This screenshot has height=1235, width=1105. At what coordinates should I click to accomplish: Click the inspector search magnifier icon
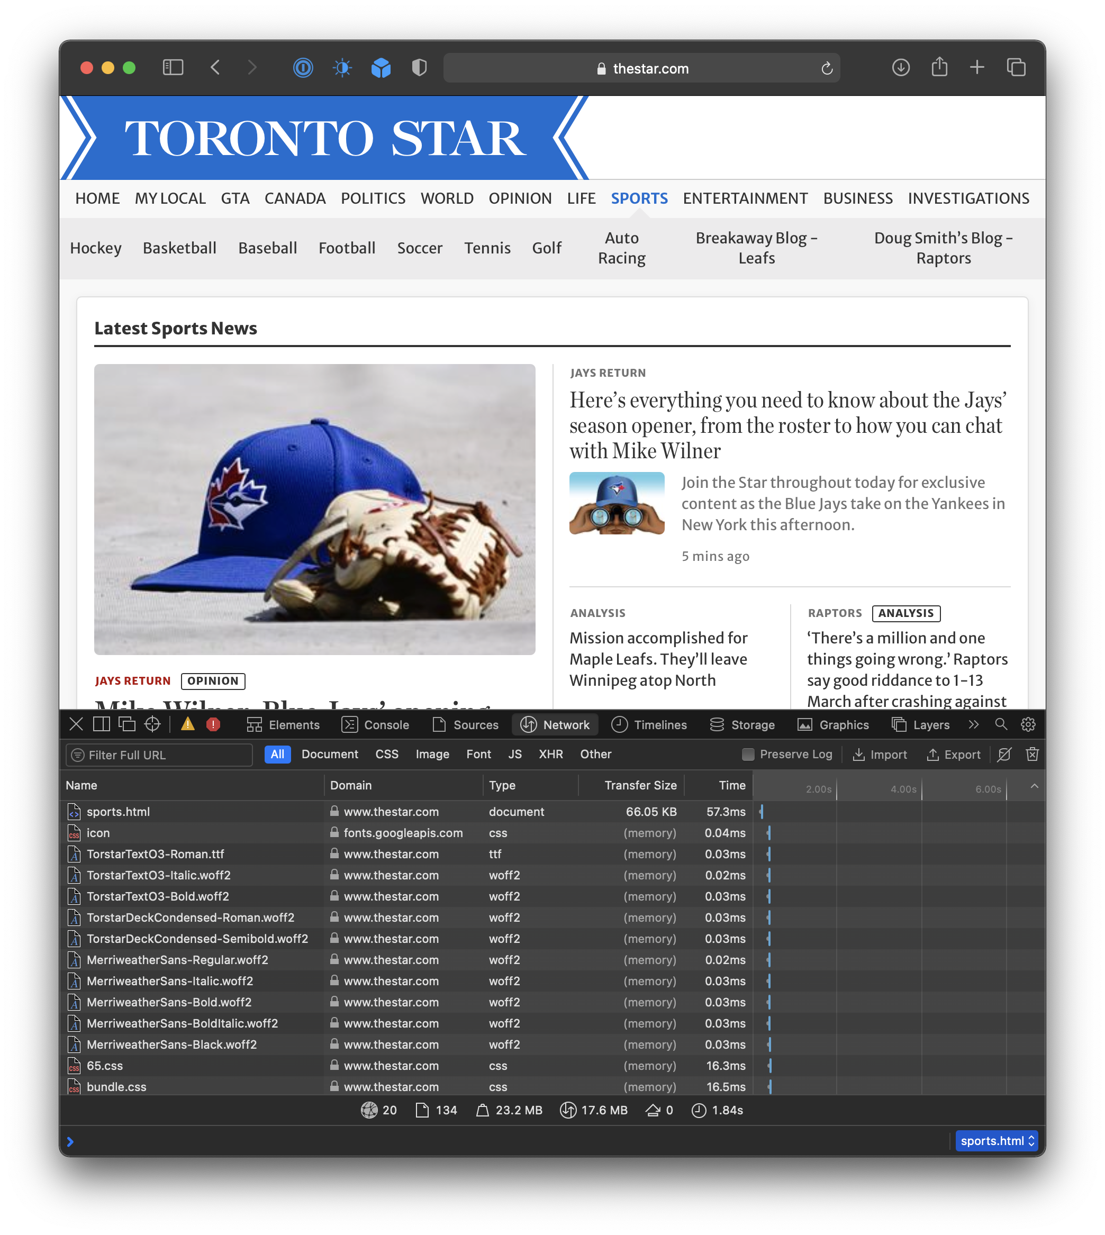point(1001,724)
